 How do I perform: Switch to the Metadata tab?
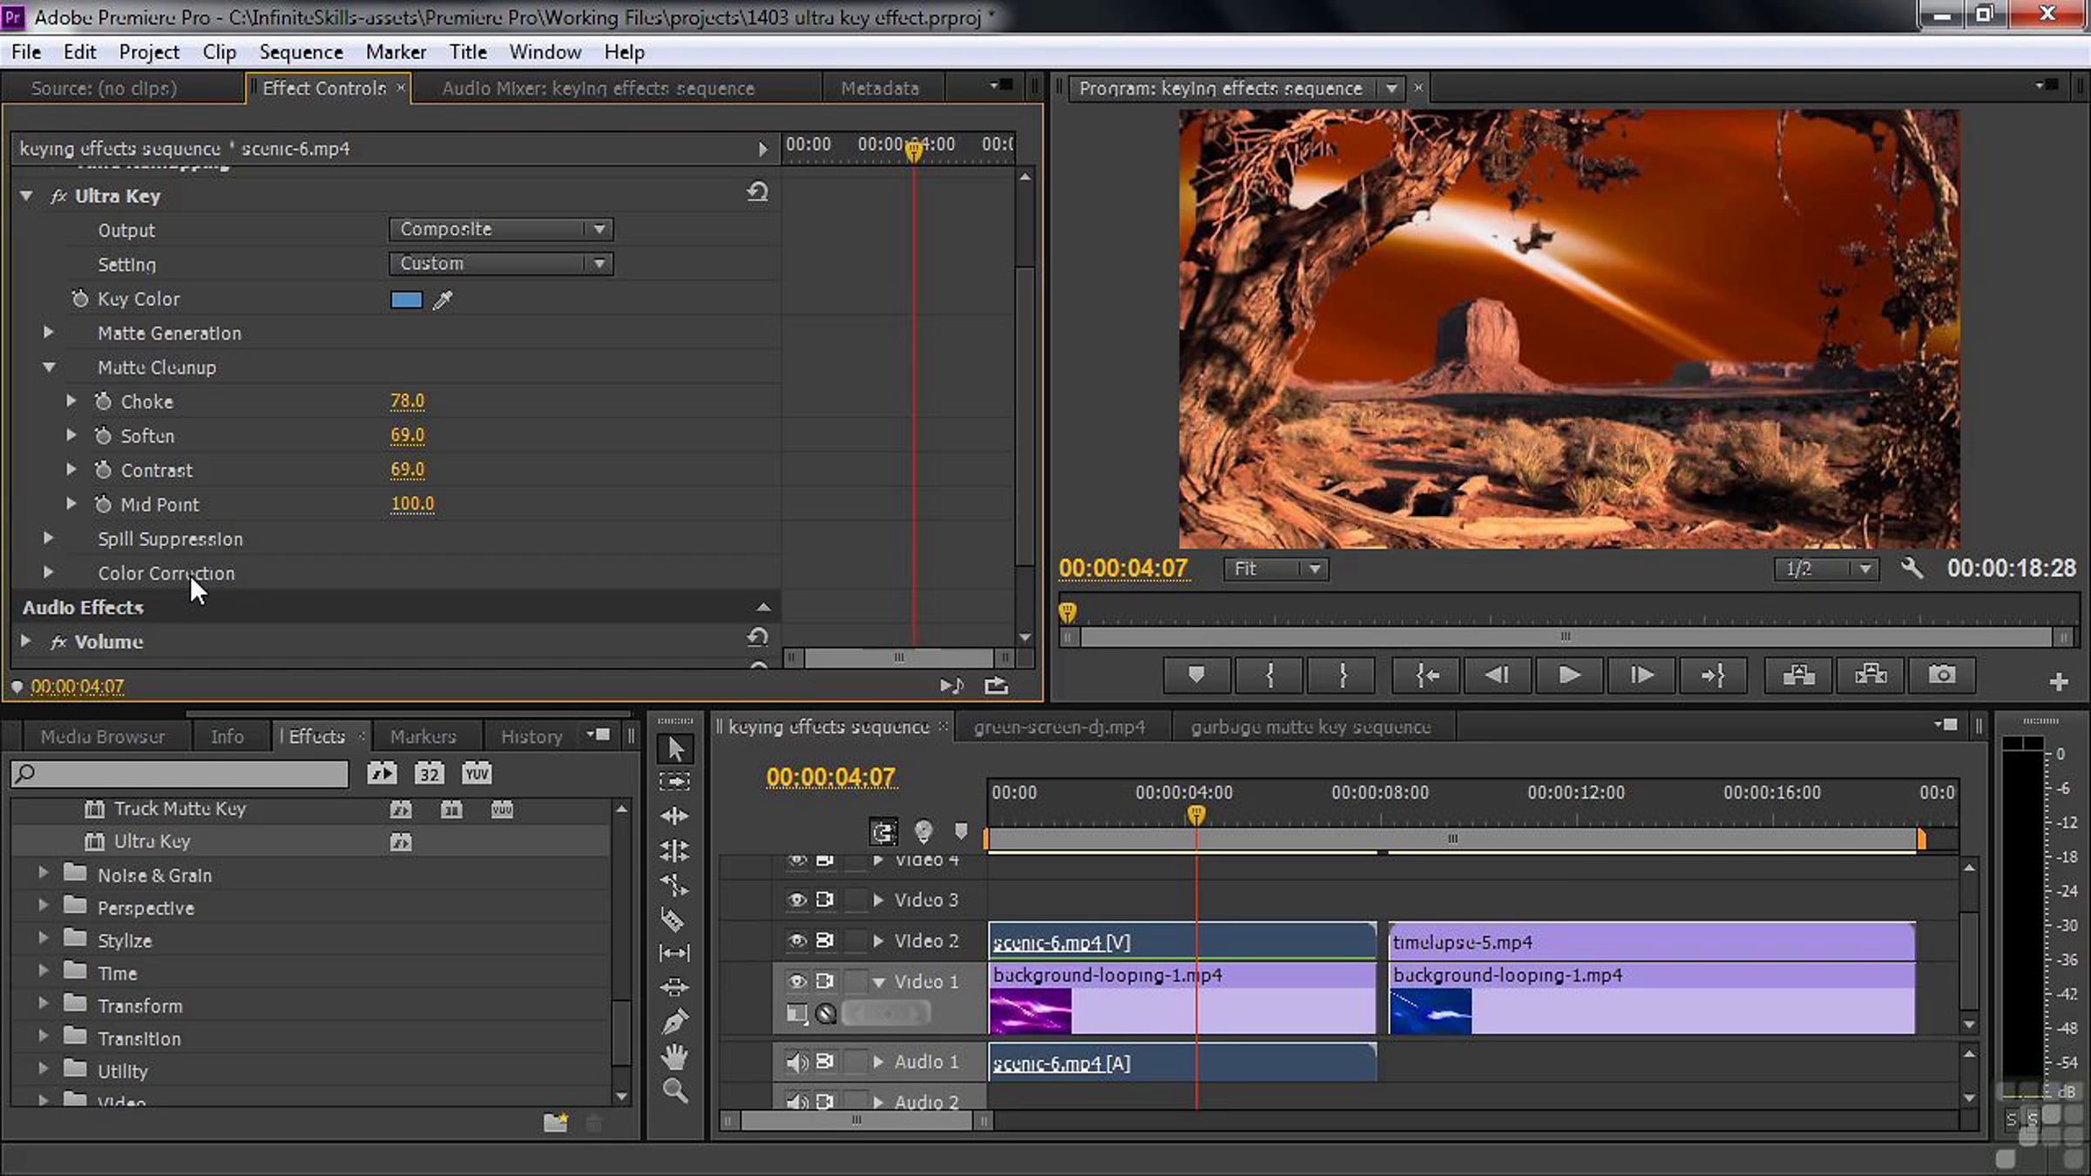pyautogui.click(x=880, y=87)
